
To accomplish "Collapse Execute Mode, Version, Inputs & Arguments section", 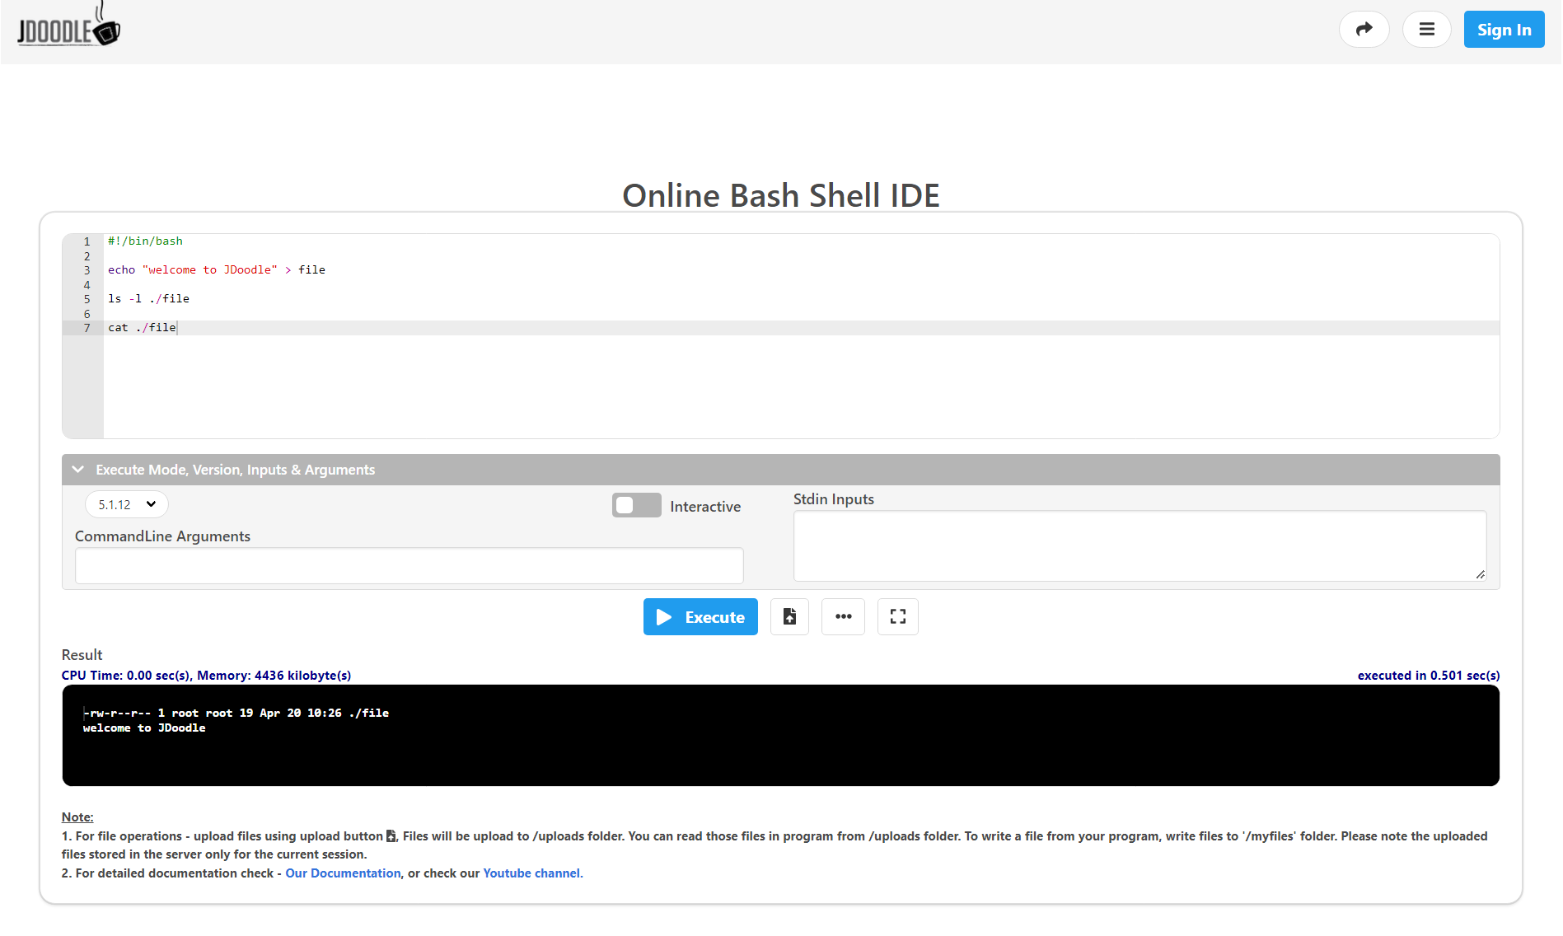I will click(780, 470).
